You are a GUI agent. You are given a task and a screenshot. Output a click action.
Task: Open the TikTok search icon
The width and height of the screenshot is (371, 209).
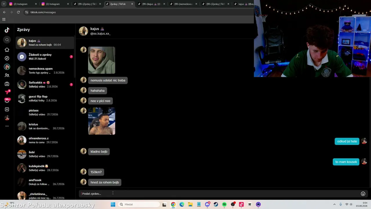click(7, 40)
